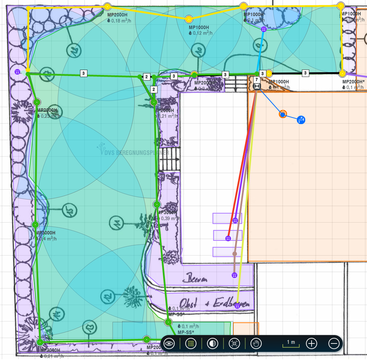Click the 0,39 m³/h flow rate text
The height and width of the screenshot is (361, 367).
(168, 218)
